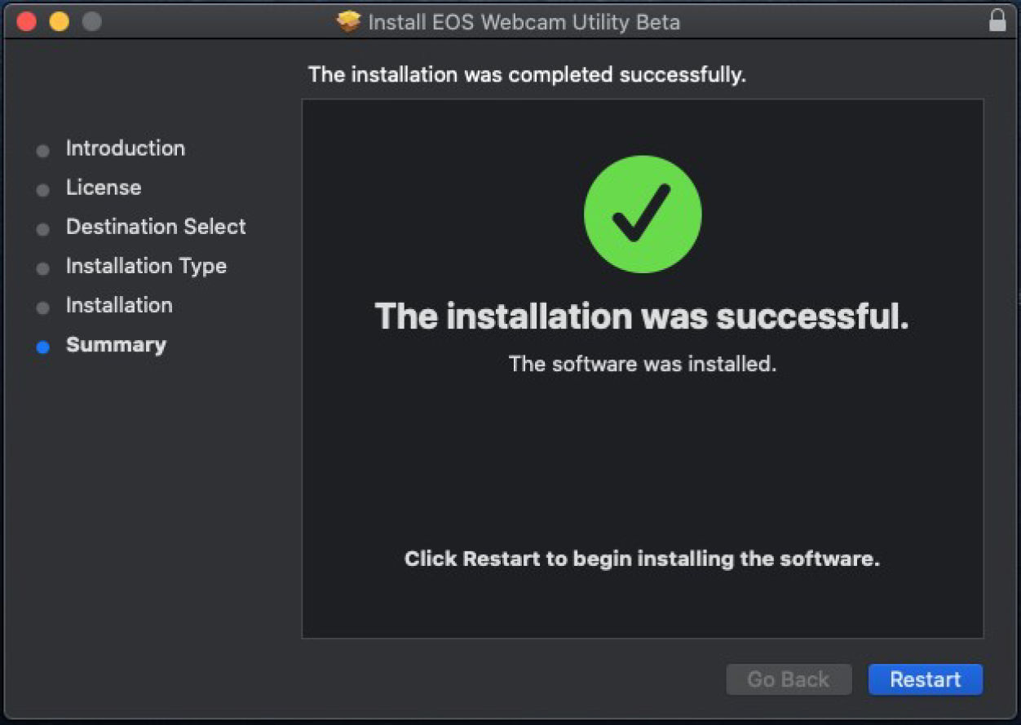This screenshot has height=725, width=1021.
Task: Click the Introduction step indicator dot
Action: click(x=42, y=150)
